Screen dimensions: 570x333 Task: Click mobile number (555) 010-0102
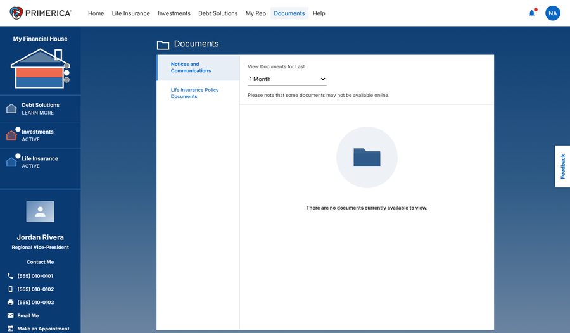tap(35, 289)
